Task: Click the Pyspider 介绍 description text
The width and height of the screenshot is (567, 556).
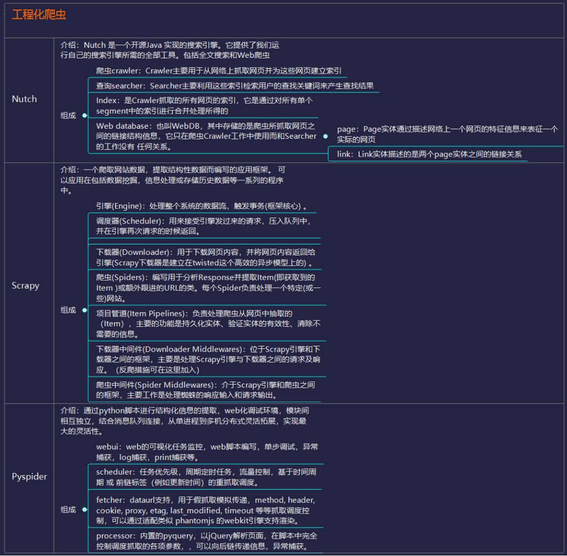Action: coord(184,421)
